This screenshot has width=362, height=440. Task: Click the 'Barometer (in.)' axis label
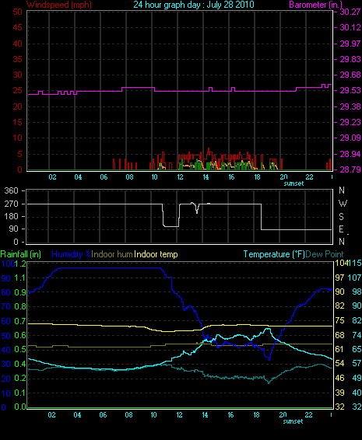point(316,5)
